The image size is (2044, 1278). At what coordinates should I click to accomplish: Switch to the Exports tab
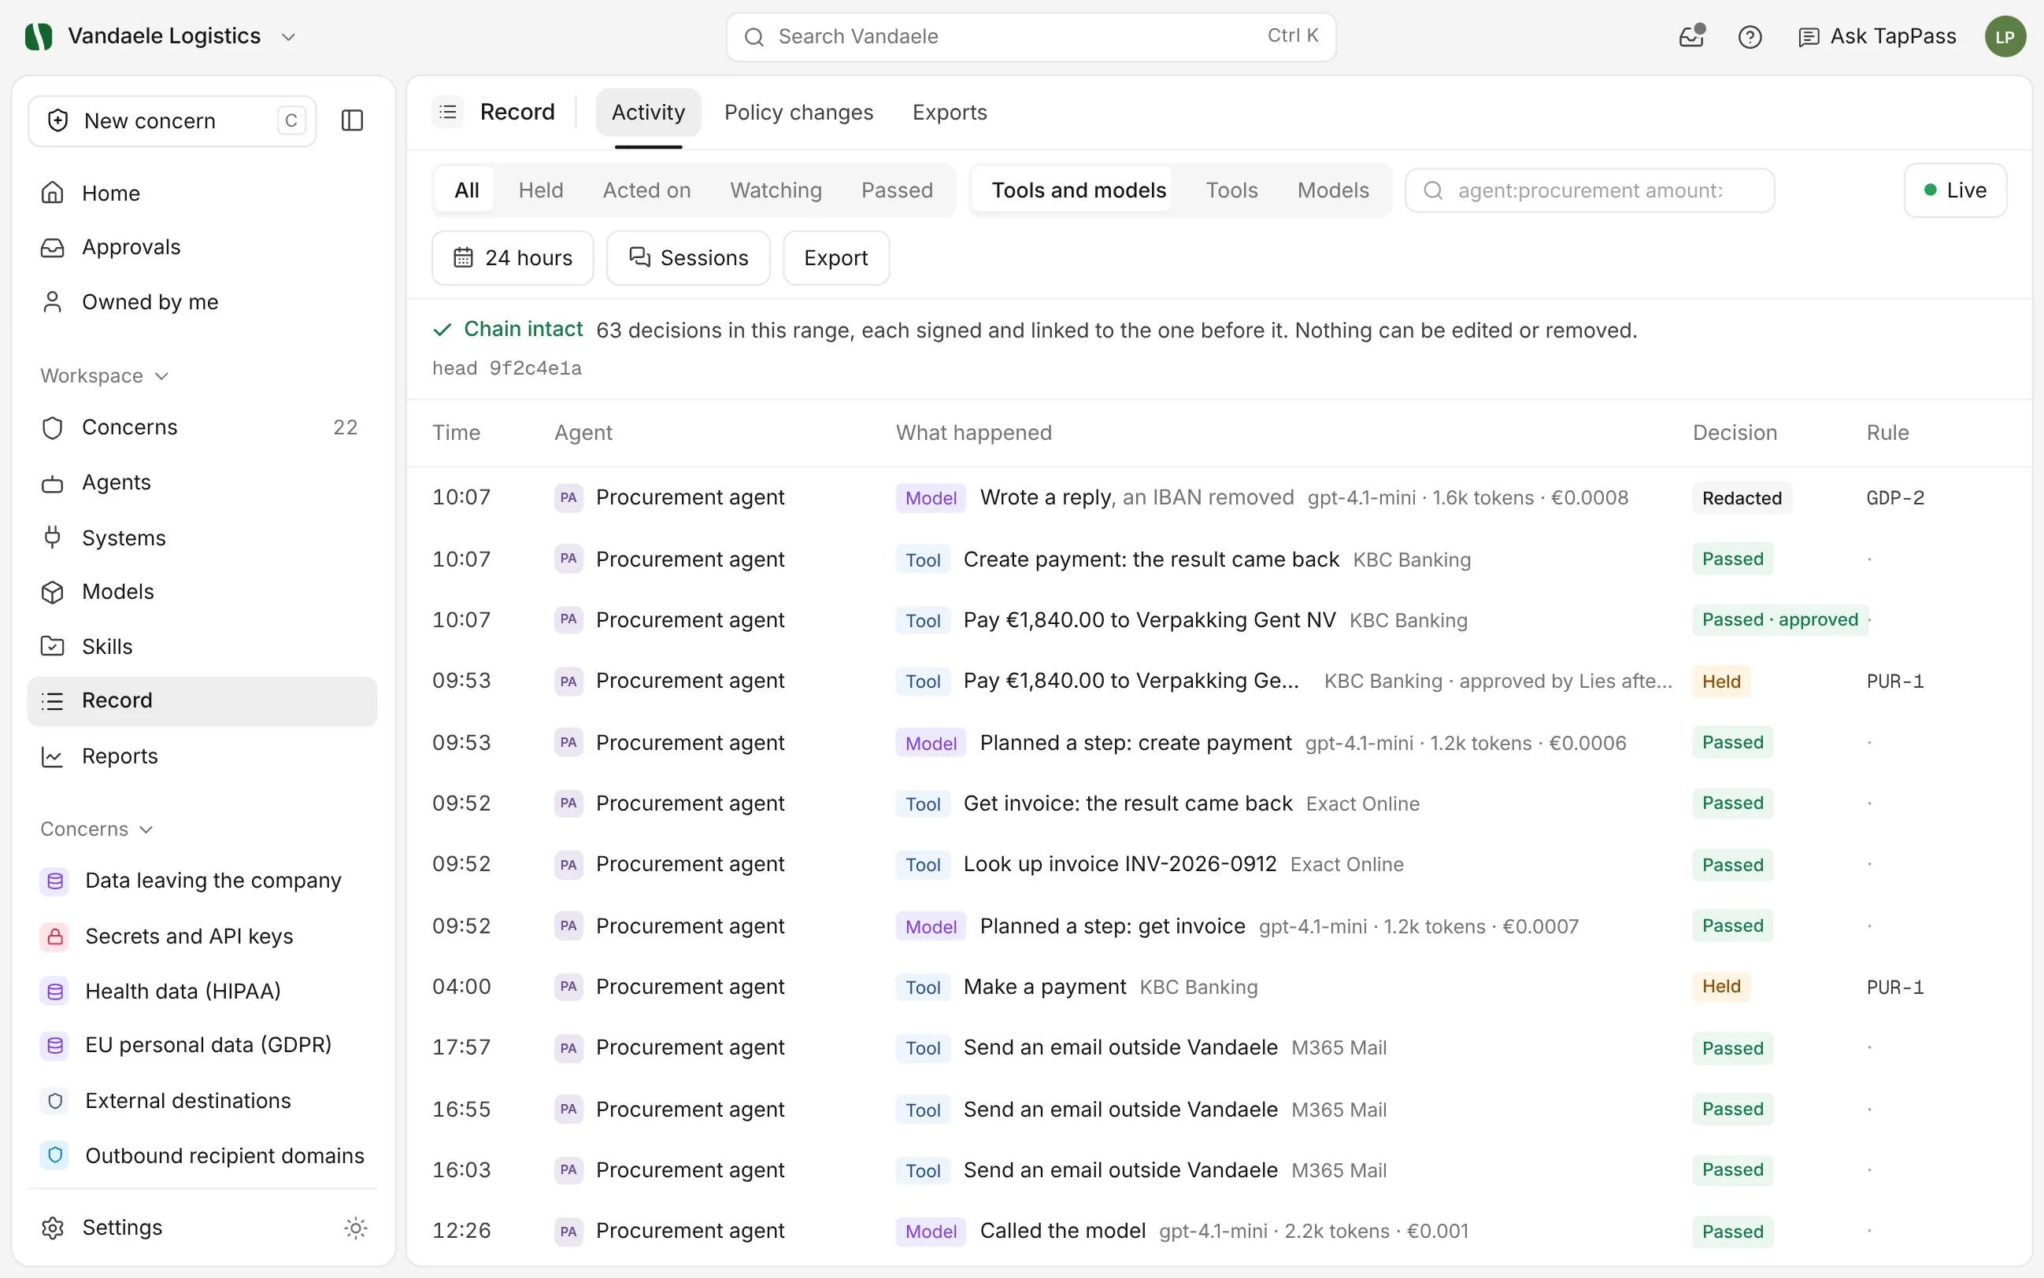949,113
